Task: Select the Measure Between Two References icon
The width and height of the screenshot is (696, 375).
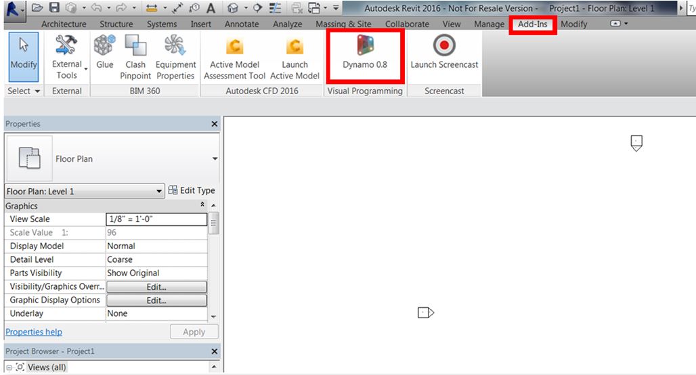Action: [x=152, y=8]
